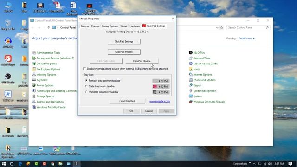297x167 pixels.
Task: Select Animated tray icon in taskbar
Action: (86, 92)
